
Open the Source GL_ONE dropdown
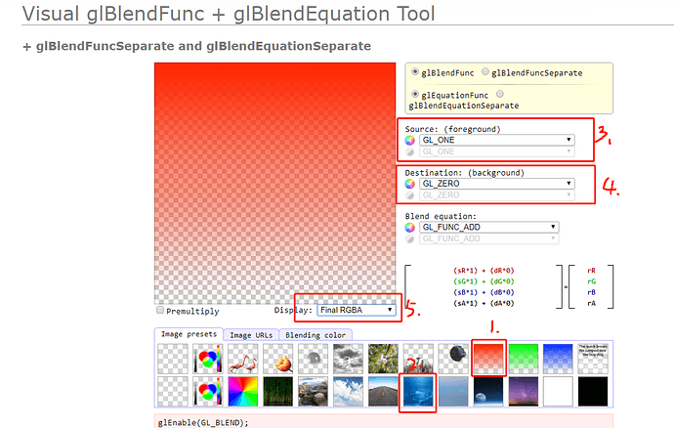coord(497,140)
